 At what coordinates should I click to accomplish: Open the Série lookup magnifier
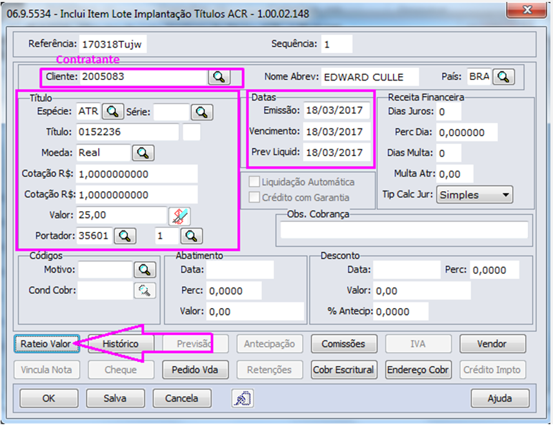point(202,112)
